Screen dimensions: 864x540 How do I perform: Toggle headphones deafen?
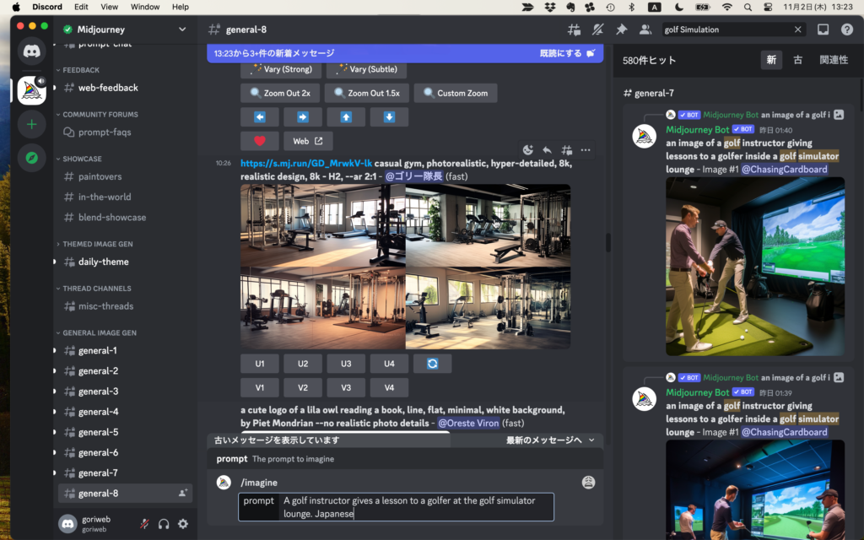[164, 523]
